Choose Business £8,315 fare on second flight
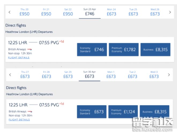This screenshot has width=177, height=135. pos(154,112)
